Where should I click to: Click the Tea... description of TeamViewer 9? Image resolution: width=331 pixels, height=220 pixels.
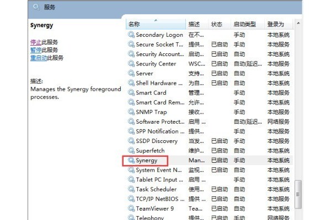pos(195,208)
